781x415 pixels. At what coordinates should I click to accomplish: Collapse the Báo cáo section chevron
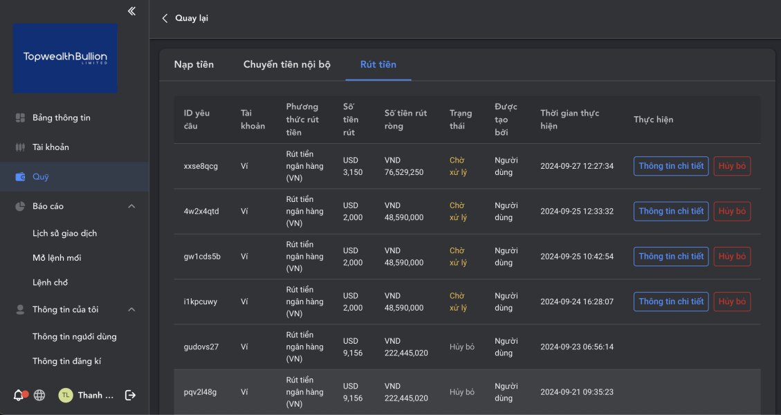(x=131, y=206)
